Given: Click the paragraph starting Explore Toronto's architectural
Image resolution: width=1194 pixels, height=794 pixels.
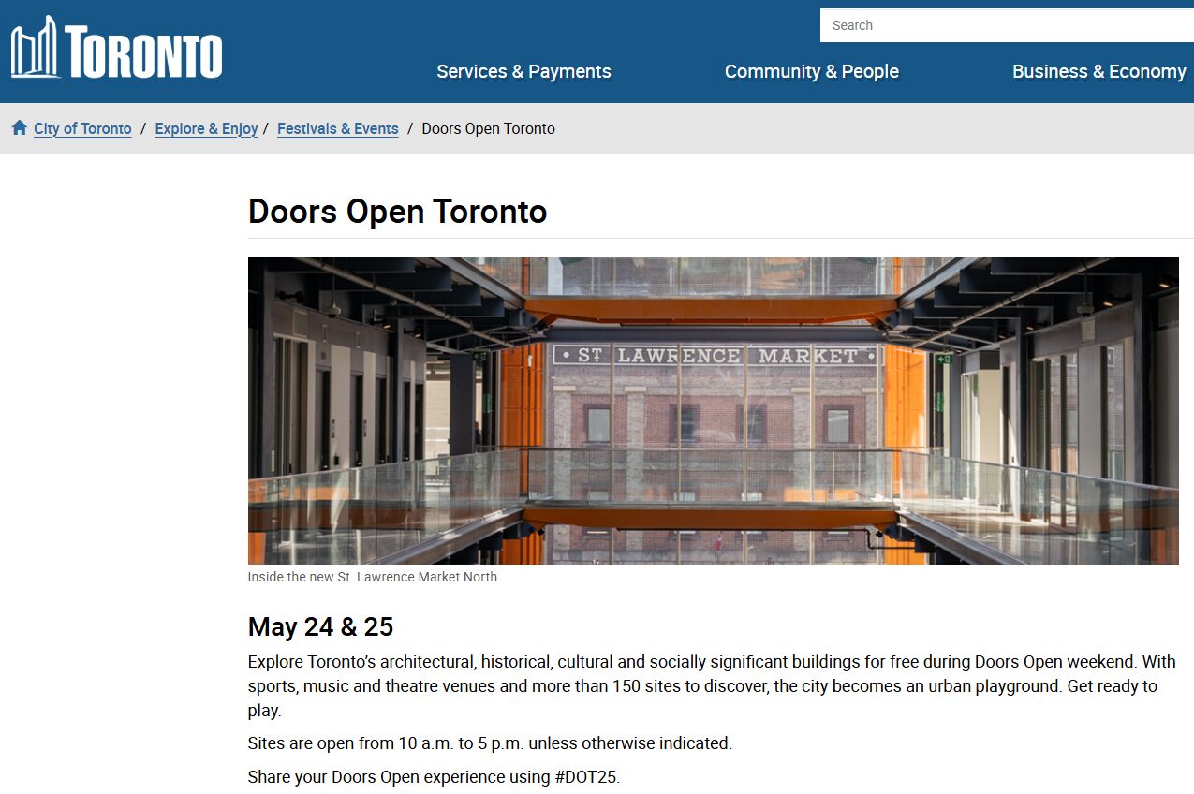Looking at the screenshot, I should tap(712, 686).
